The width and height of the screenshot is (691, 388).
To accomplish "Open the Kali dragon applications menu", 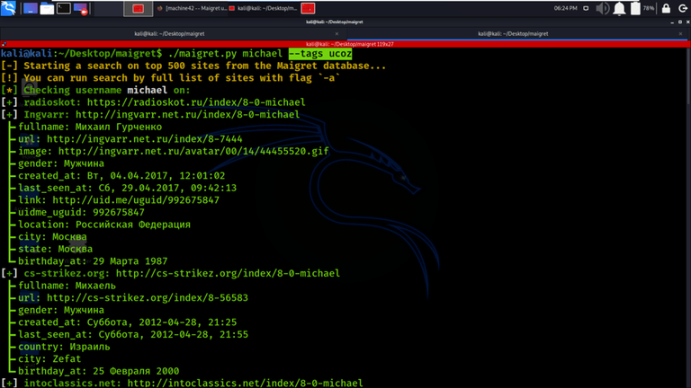I will (8, 8).
